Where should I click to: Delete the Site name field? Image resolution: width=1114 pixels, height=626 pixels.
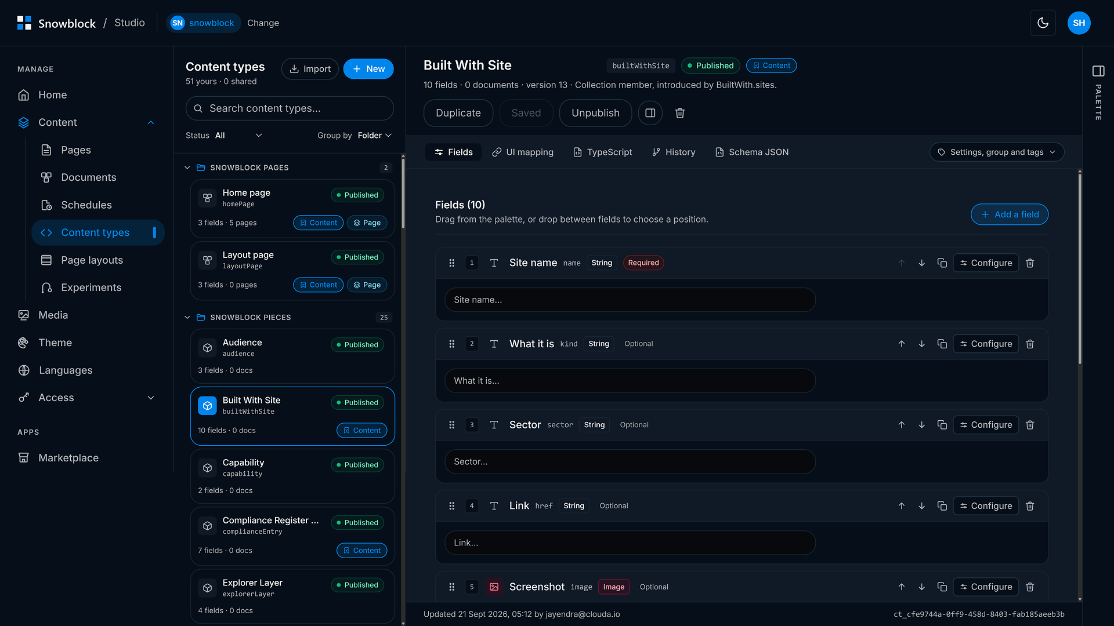tap(1030, 263)
